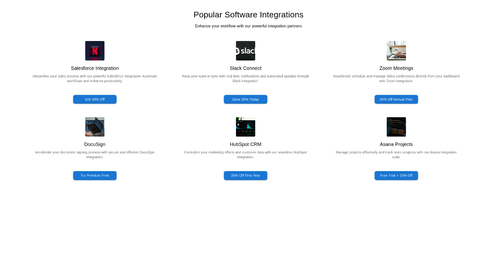This screenshot has height=261, width=497.
Task: Click the HubSpot CRM chart image
Action: (246, 127)
